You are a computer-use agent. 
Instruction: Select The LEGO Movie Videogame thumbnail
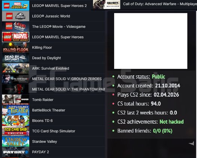[x=16, y=27]
